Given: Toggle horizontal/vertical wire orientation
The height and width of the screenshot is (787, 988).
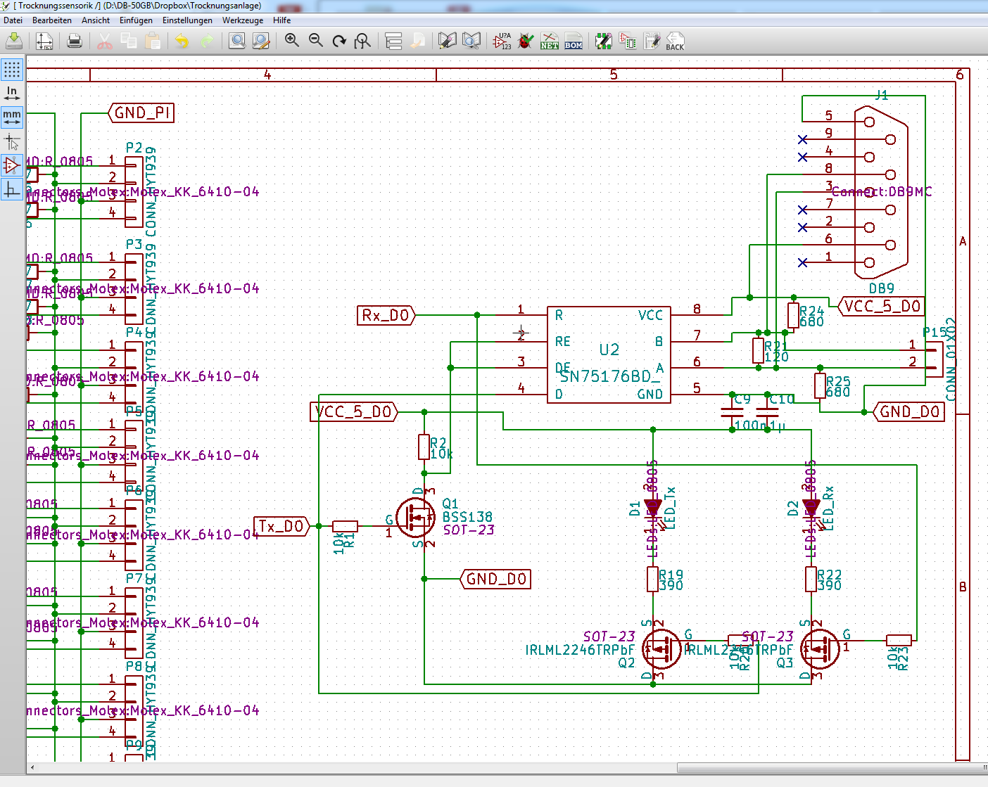Looking at the screenshot, I should 12,189.
